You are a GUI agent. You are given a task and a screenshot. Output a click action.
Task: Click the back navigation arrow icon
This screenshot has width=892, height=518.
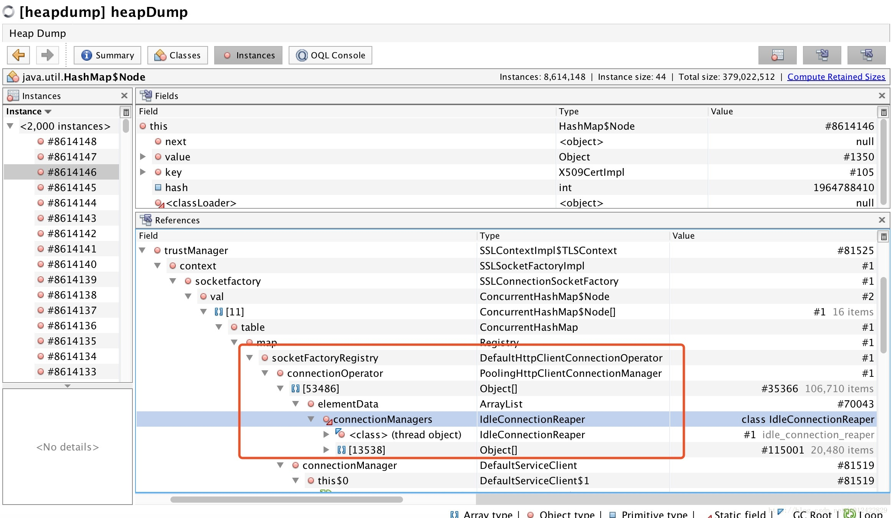18,55
